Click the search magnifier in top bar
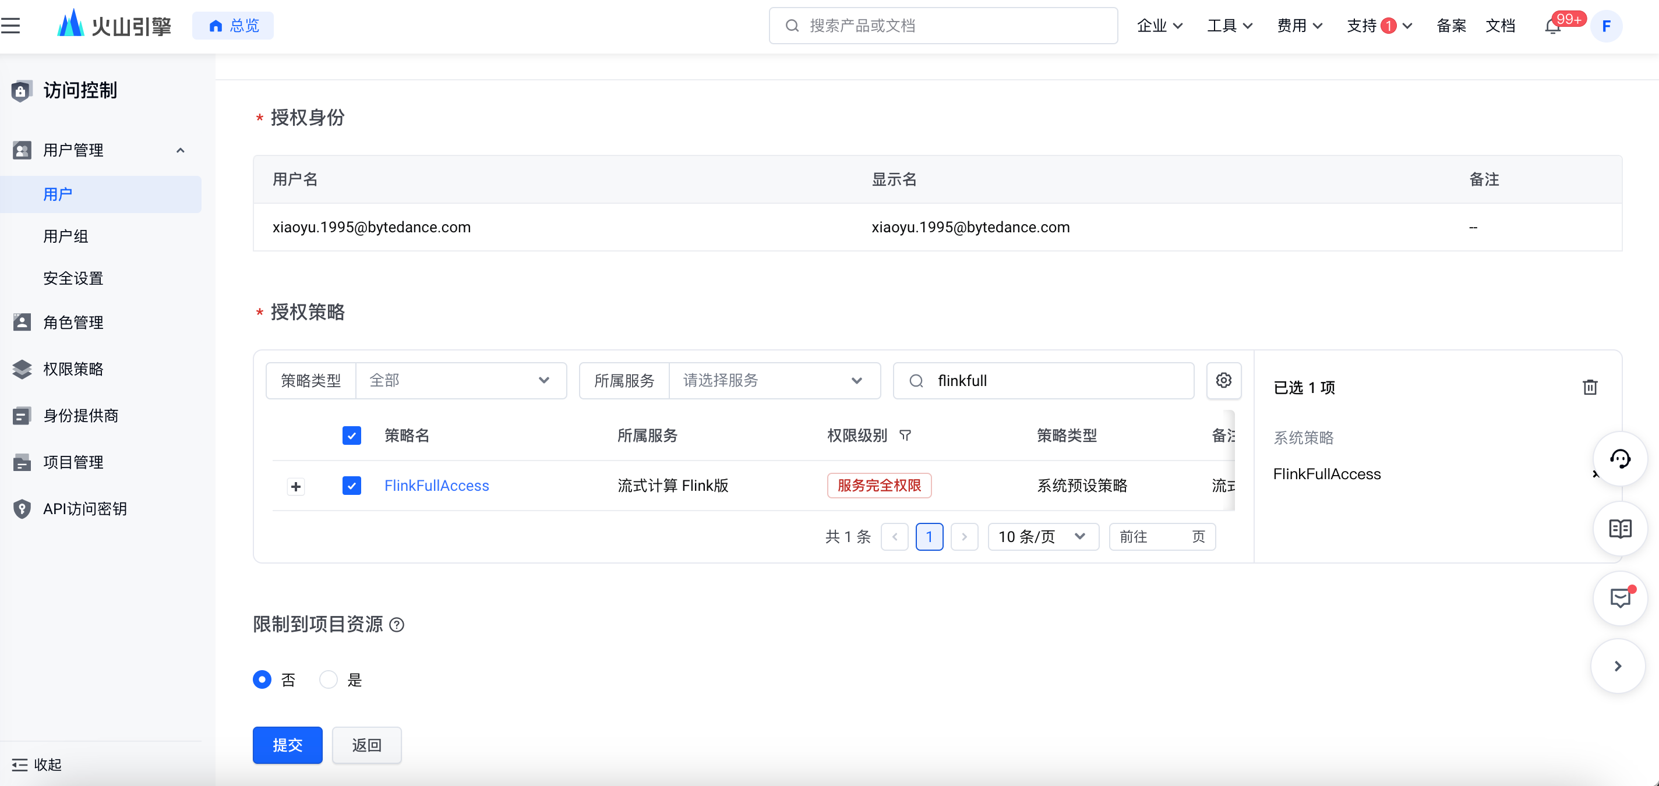 point(792,26)
